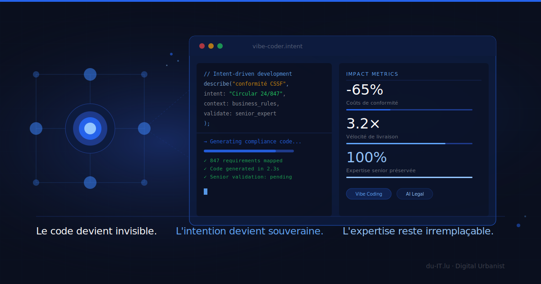Select the glowing central node of the network diagram
Screen dimensions: 541x284
coord(90,128)
